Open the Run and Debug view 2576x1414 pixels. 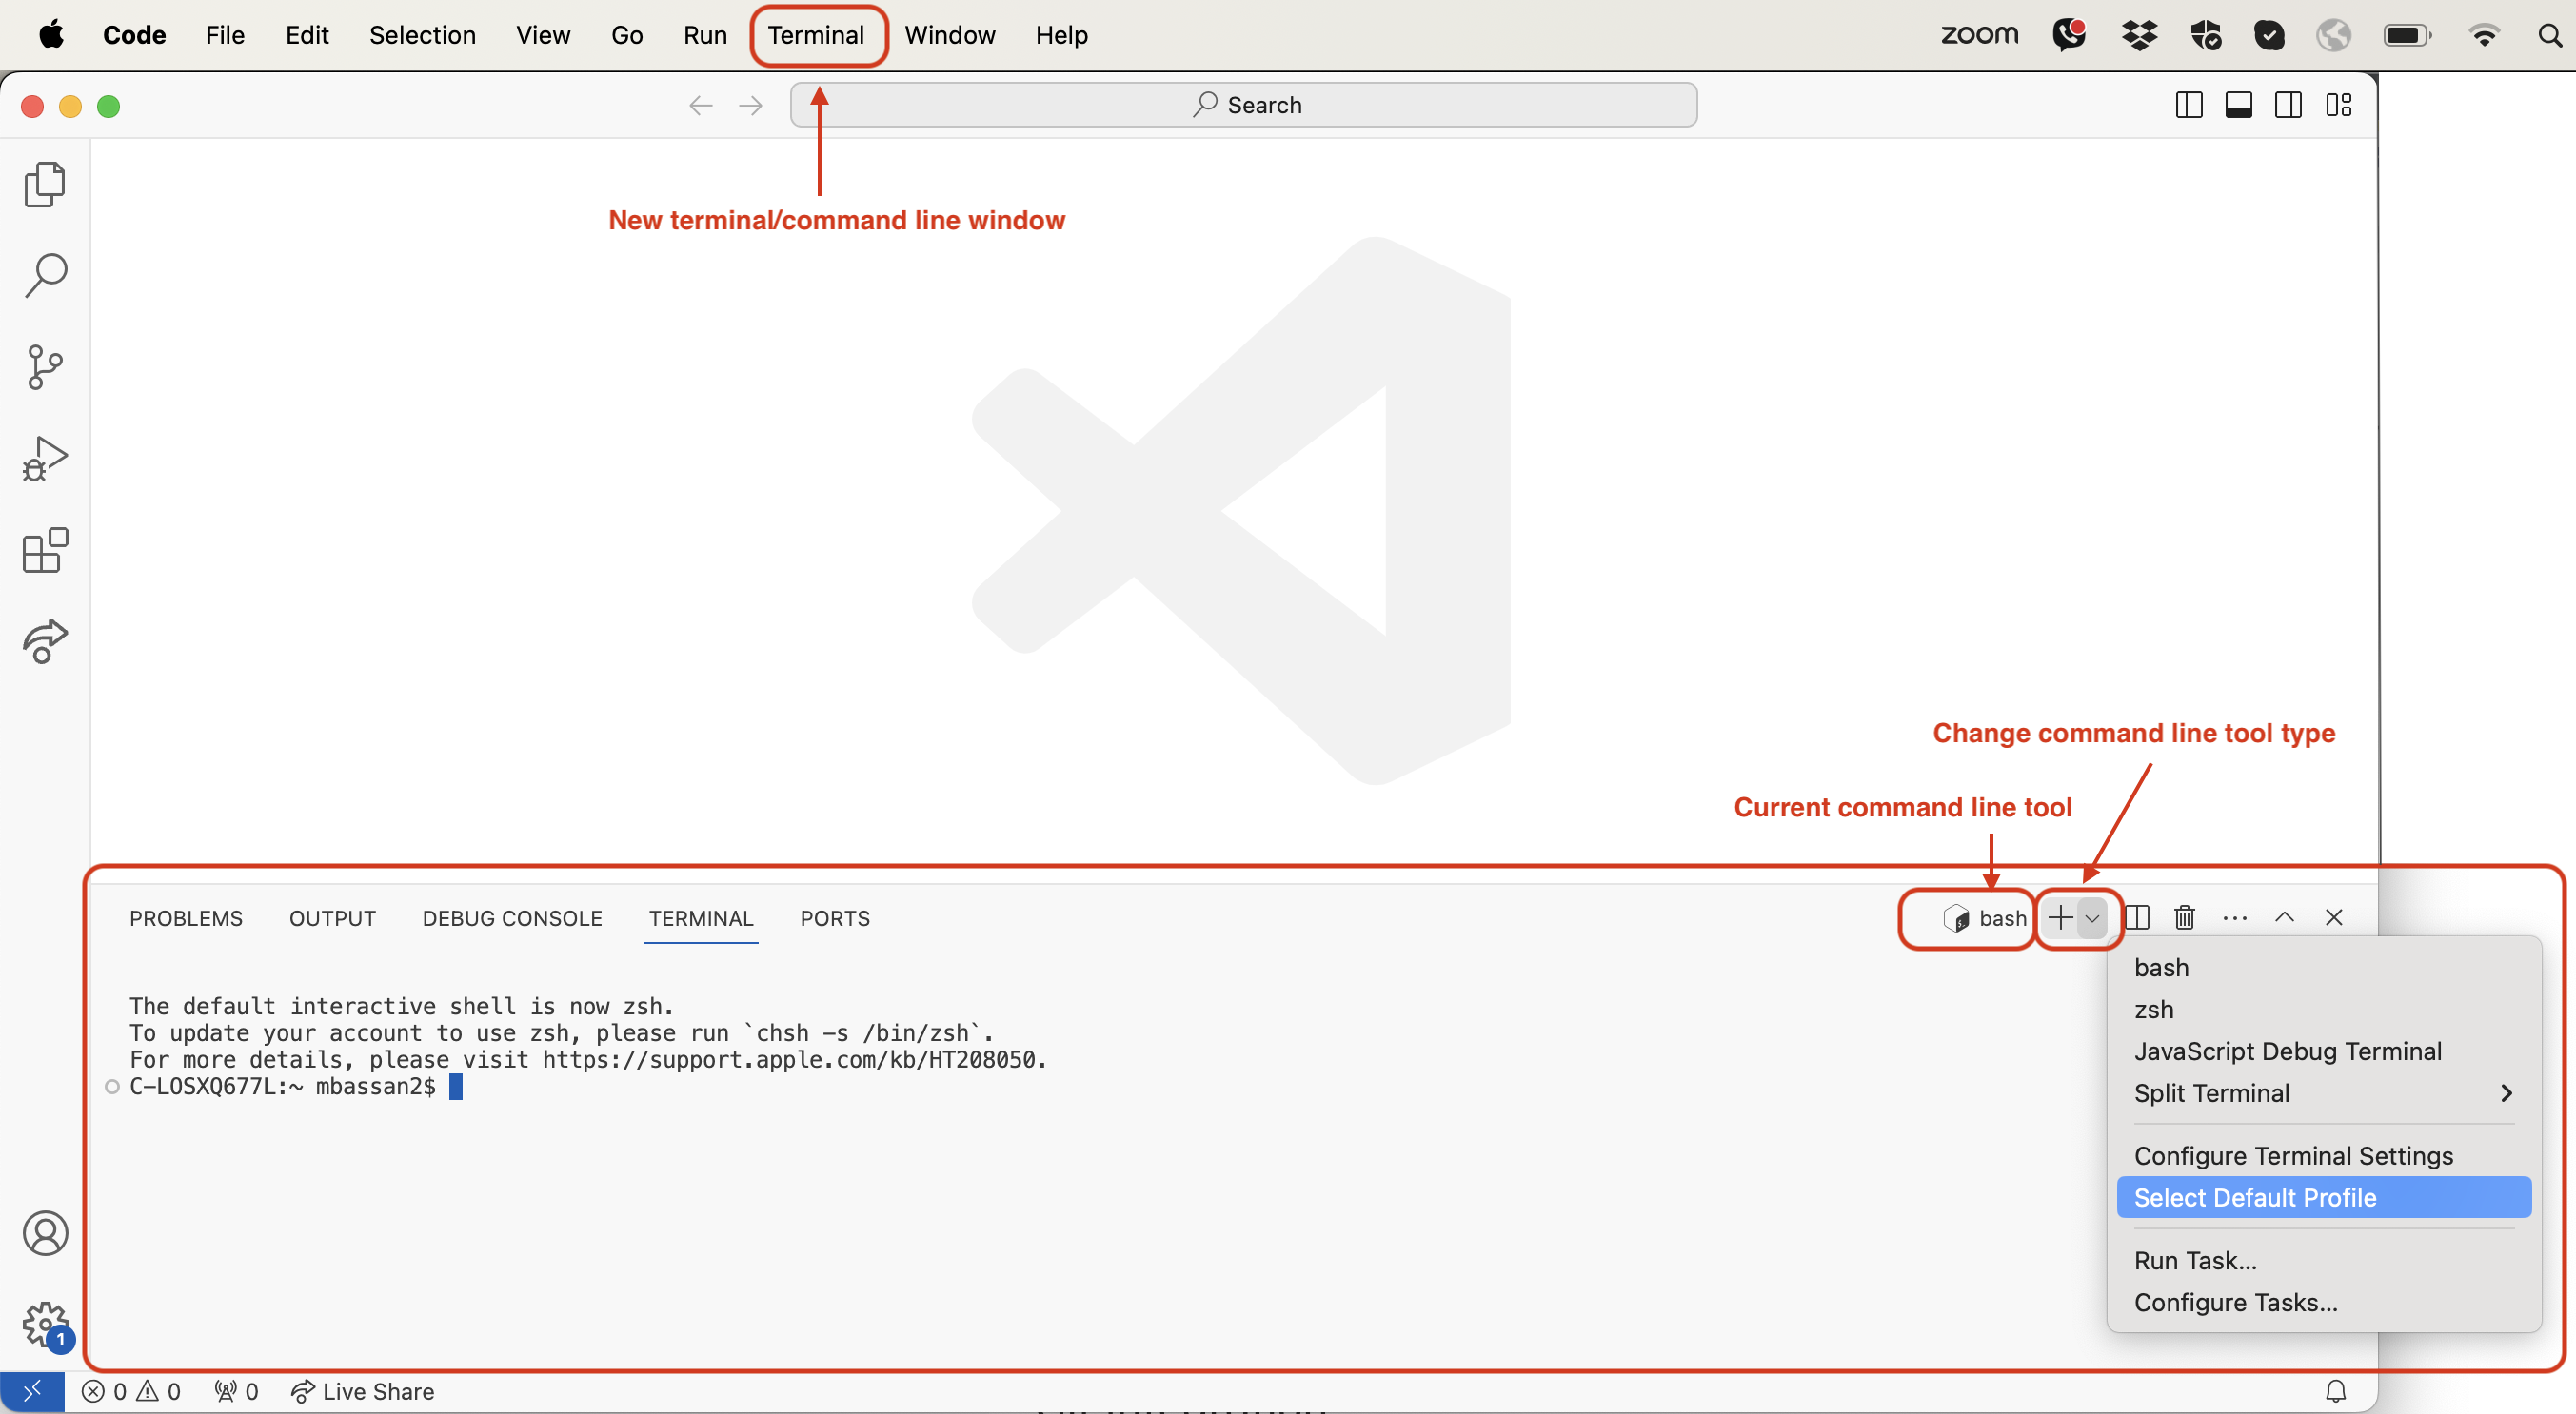(44, 459)
